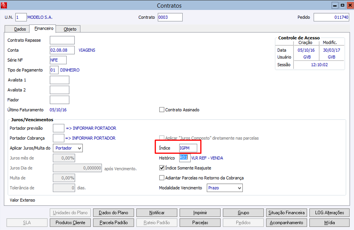Screen dimensions: 354x230
Task: Click the Notificar button
Action: tap(157, 213)
